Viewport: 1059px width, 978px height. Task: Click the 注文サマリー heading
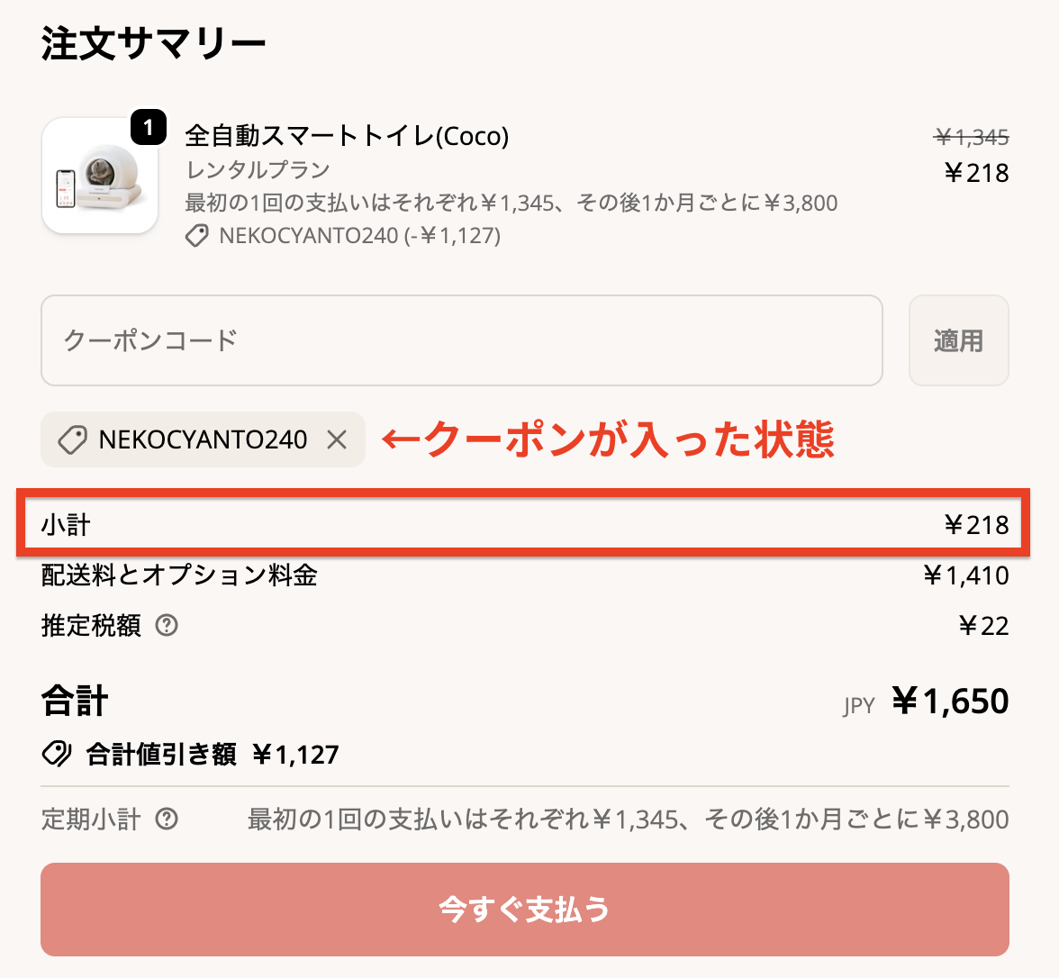(x=153, y=44)
